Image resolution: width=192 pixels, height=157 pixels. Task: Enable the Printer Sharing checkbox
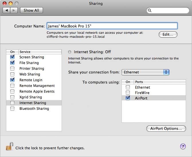[x=12, y=69]
